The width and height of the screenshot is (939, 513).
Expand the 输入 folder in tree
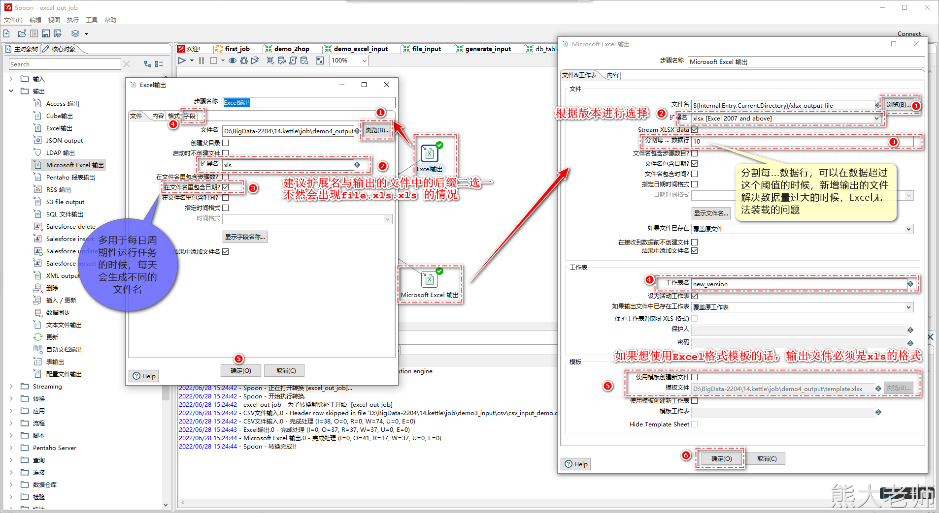[11, 79]
